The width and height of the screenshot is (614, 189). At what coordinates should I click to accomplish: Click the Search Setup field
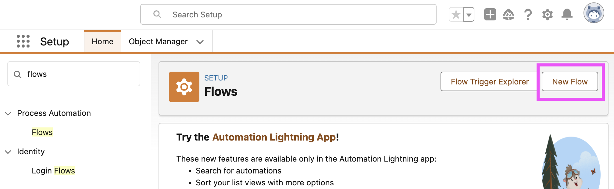(x=288, y=15)
